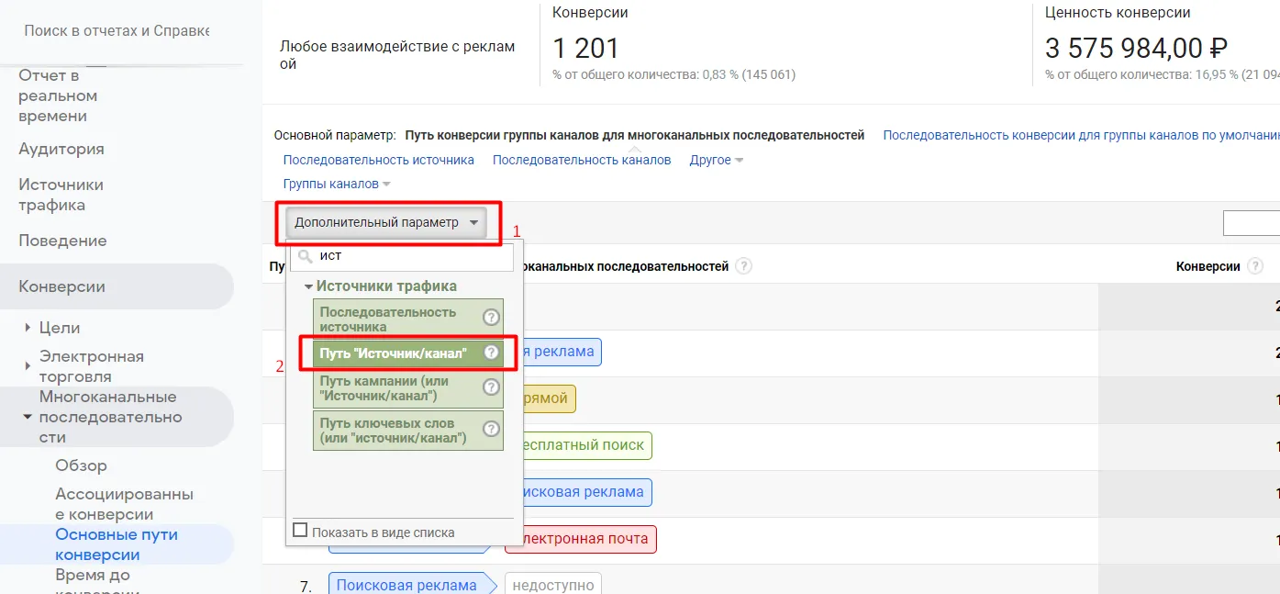1280x594 pixels.
Task: Open 'Поведение' sidebar section
Action: [x=62, y=241]
